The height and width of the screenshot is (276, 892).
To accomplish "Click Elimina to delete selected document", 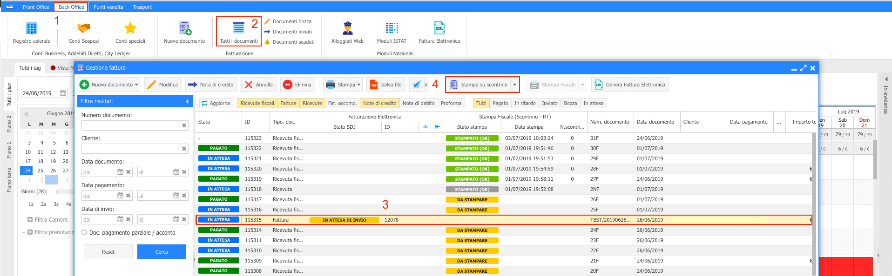I will (x=297, y=85).
